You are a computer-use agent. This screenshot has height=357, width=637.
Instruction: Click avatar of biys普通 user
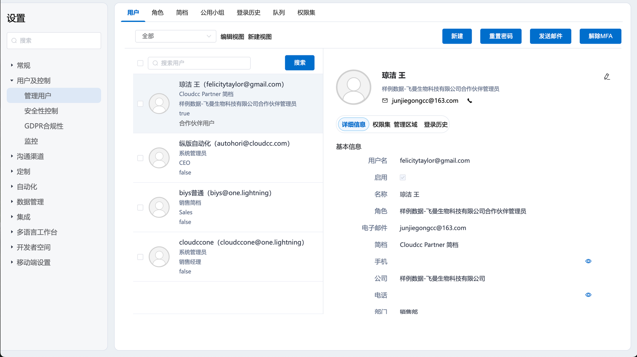tap(159, 207)
